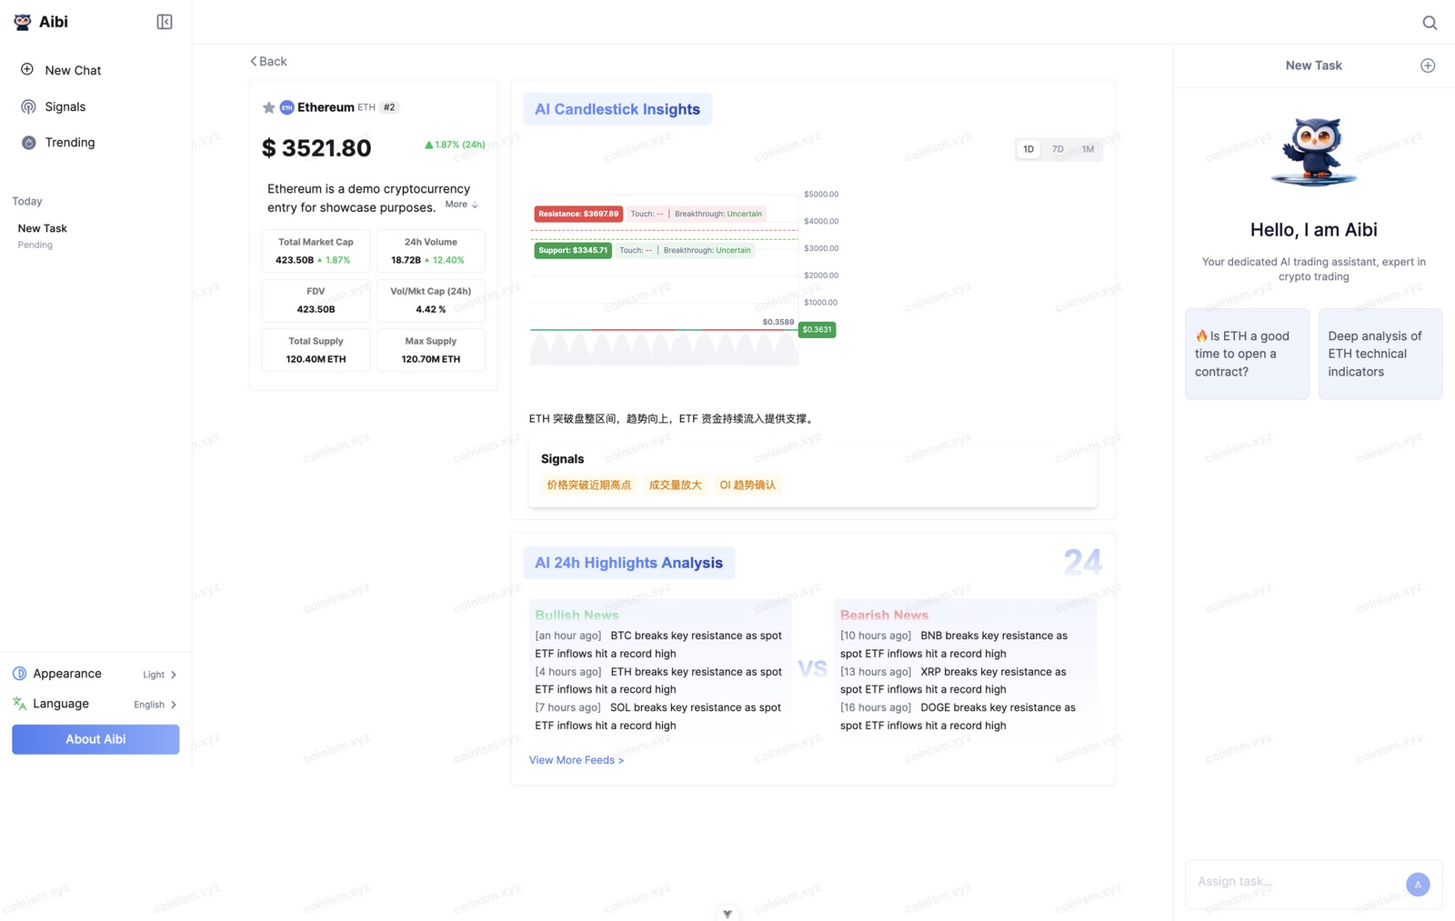Expand the bottom down-arrow chevron
Screen dimensions: 1455x921
pyautogui.click(x=727, y=913)
